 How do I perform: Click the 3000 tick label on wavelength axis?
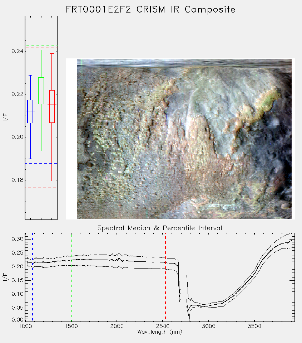[208, 326]
